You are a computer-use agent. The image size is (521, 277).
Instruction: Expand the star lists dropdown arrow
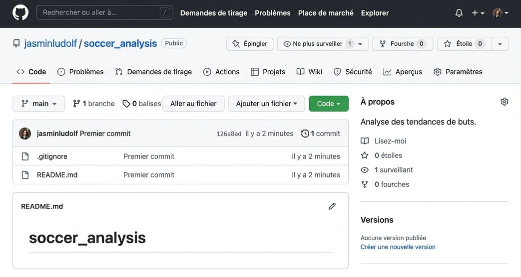[x=500, y=44]
